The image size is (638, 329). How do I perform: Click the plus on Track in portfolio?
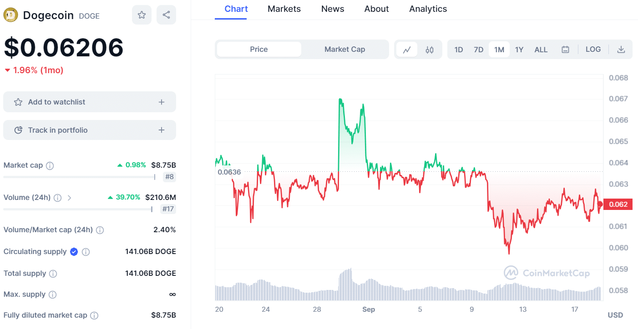[162, 130]
